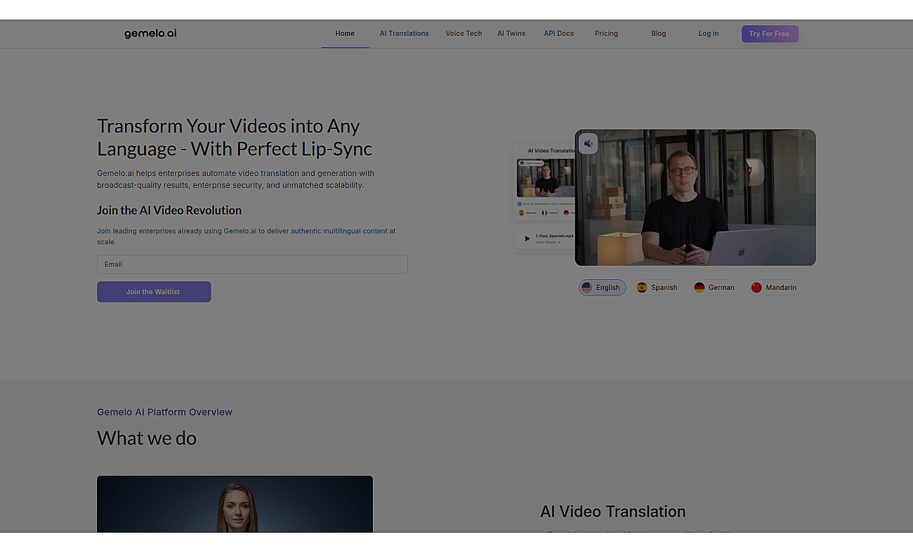
Task: Open small English source video thumbnail
Action: coord(546,178)
